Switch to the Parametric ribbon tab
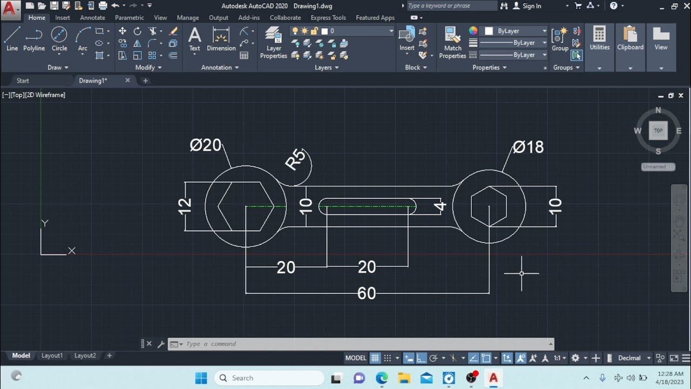This screenshot has height=389, width=691. 130,18
